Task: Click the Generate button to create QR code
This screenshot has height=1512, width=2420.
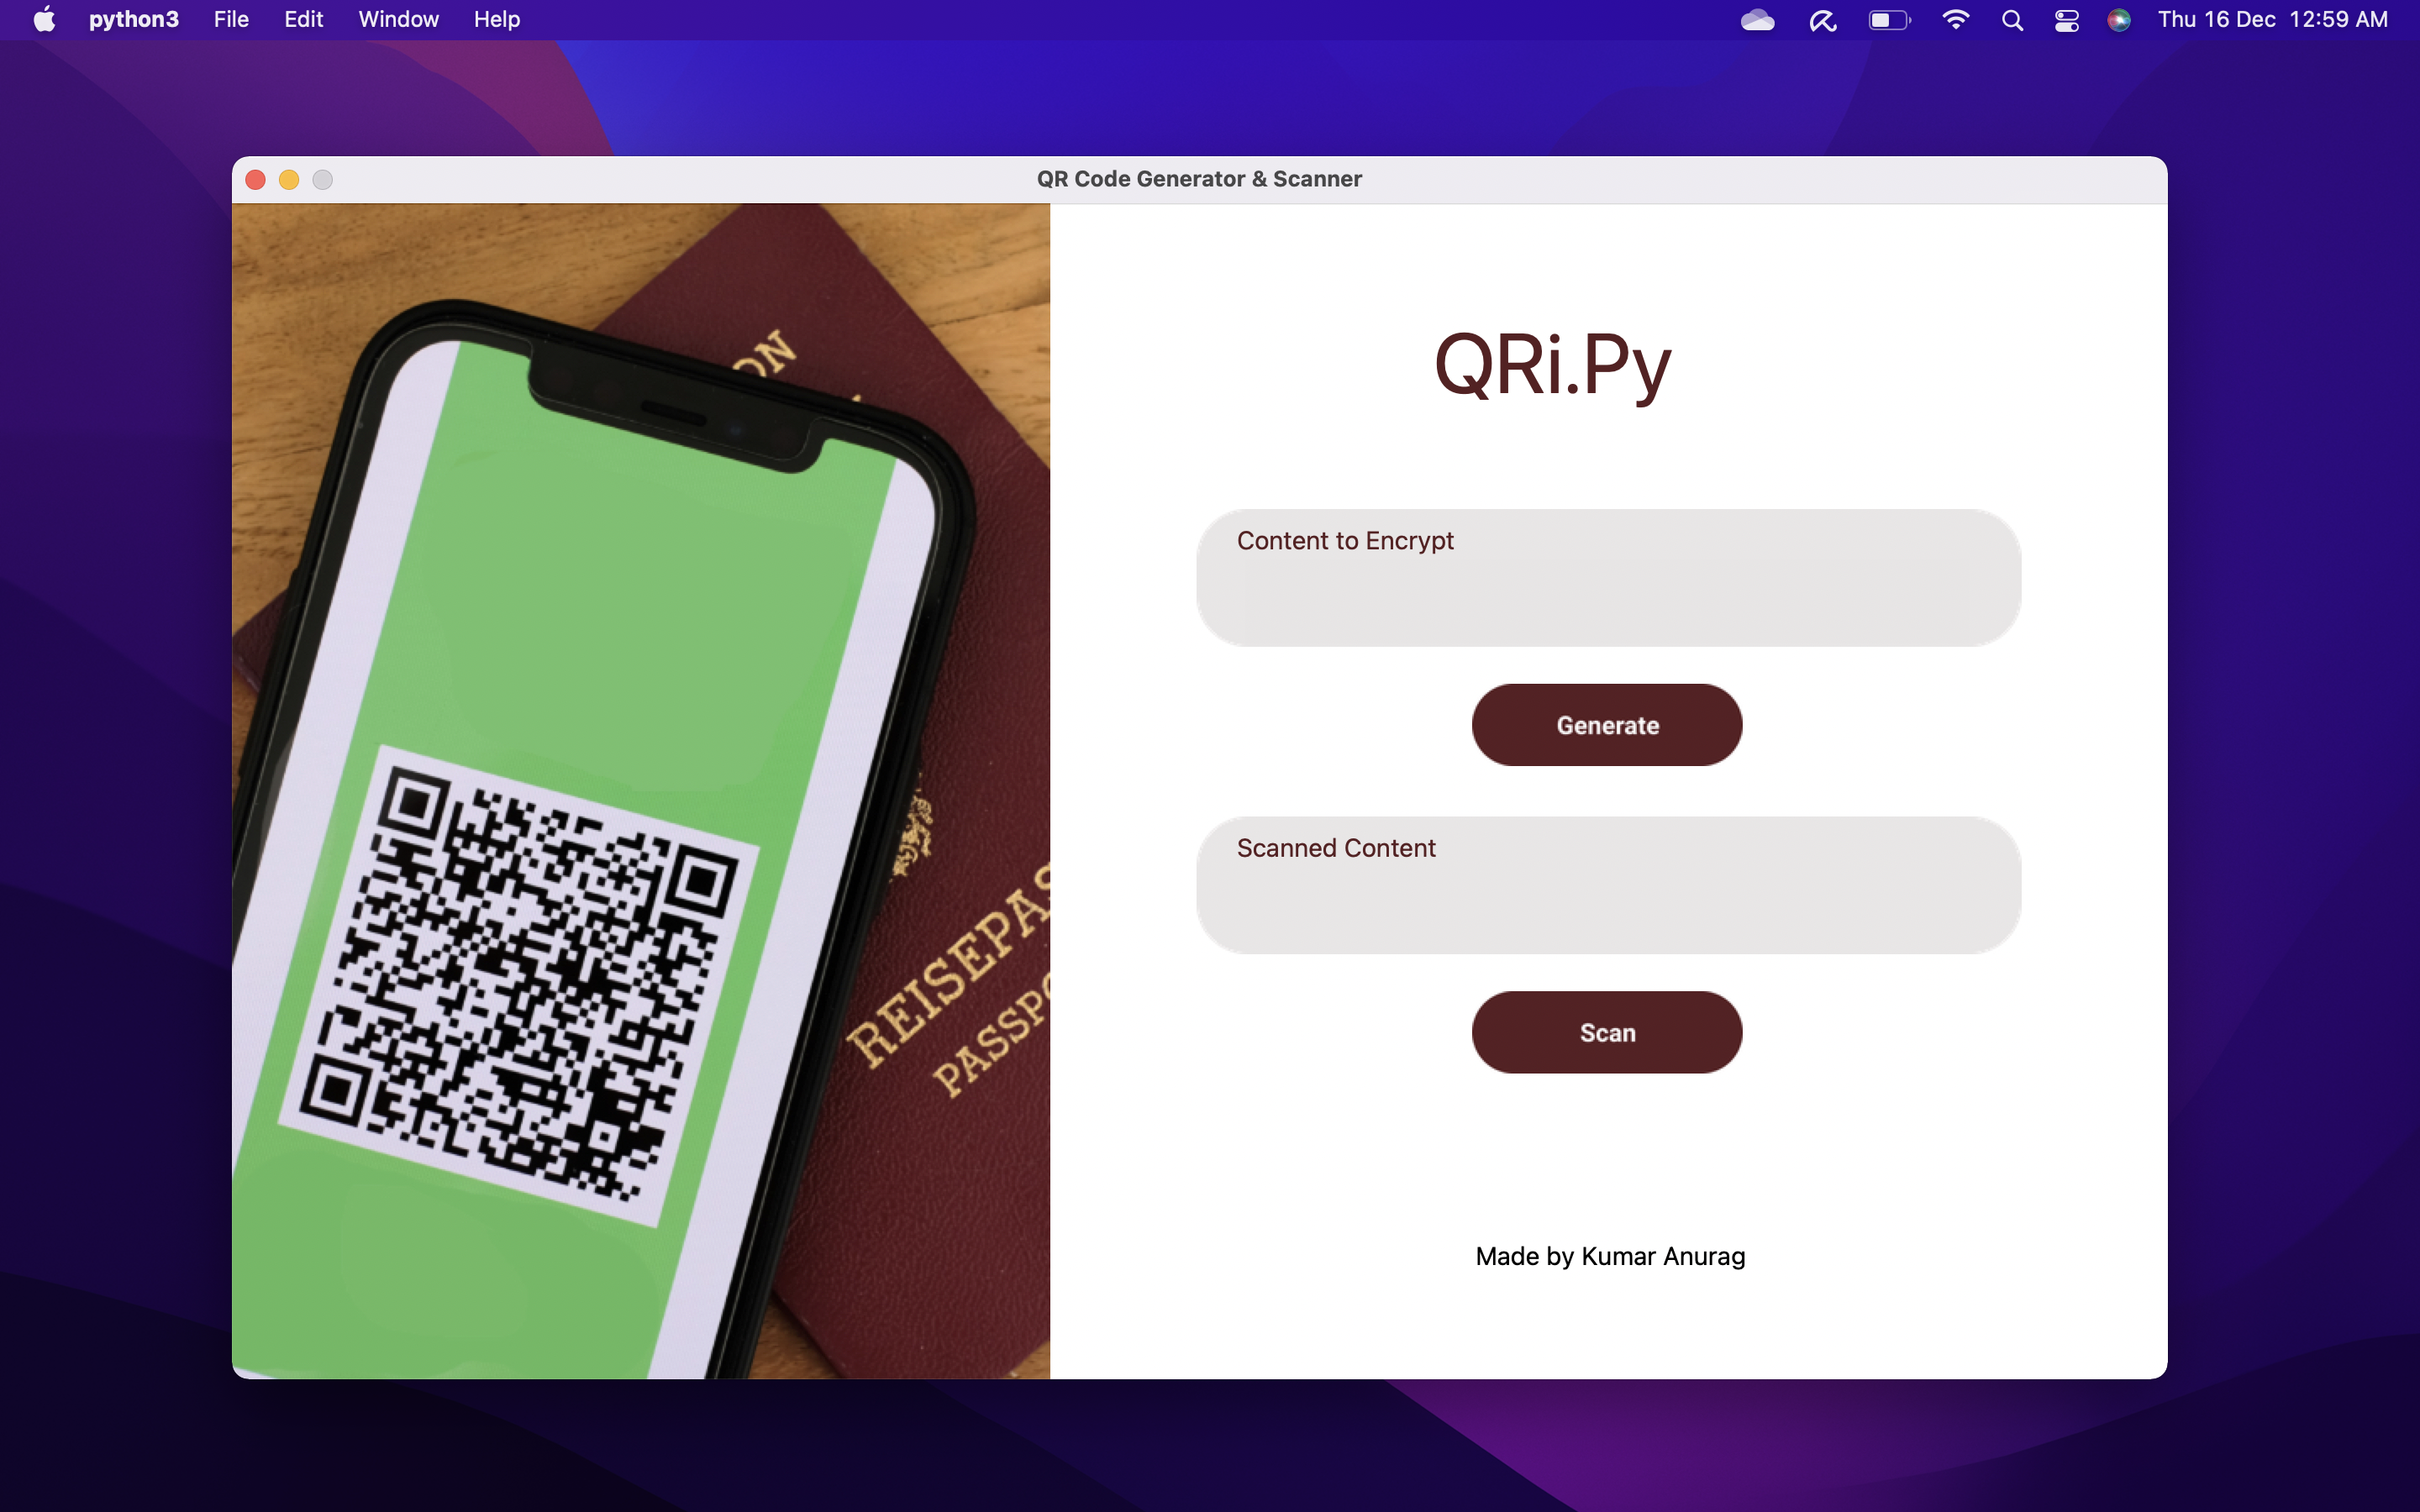Action: 1607,725
